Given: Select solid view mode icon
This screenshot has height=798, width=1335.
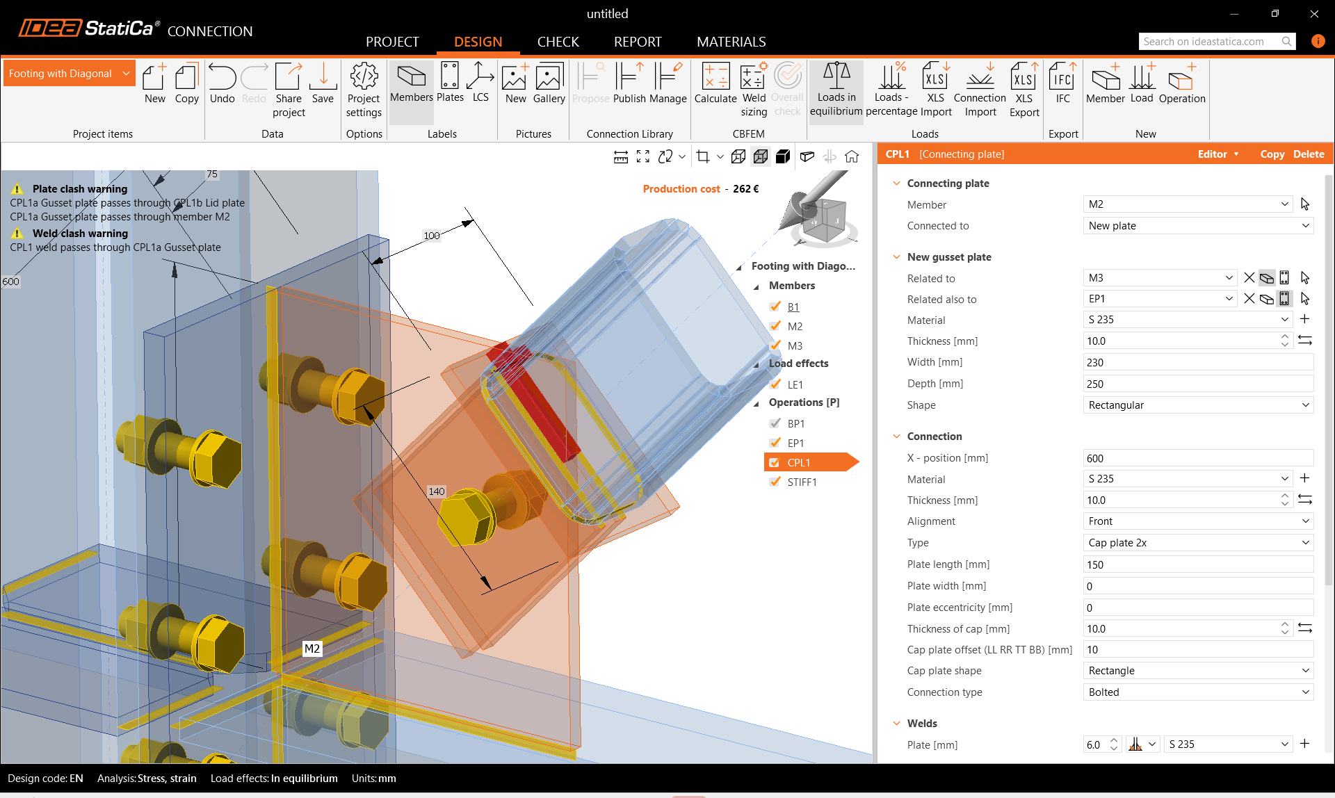Looking at the screenshot, I should tap(784, 157).
